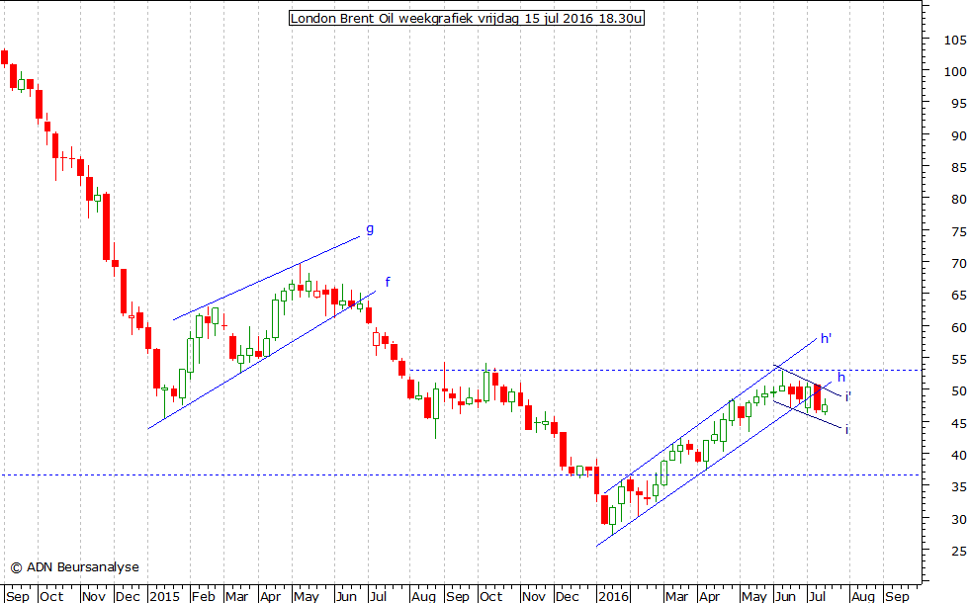Click the 70 price axis label

click(958, 264)
